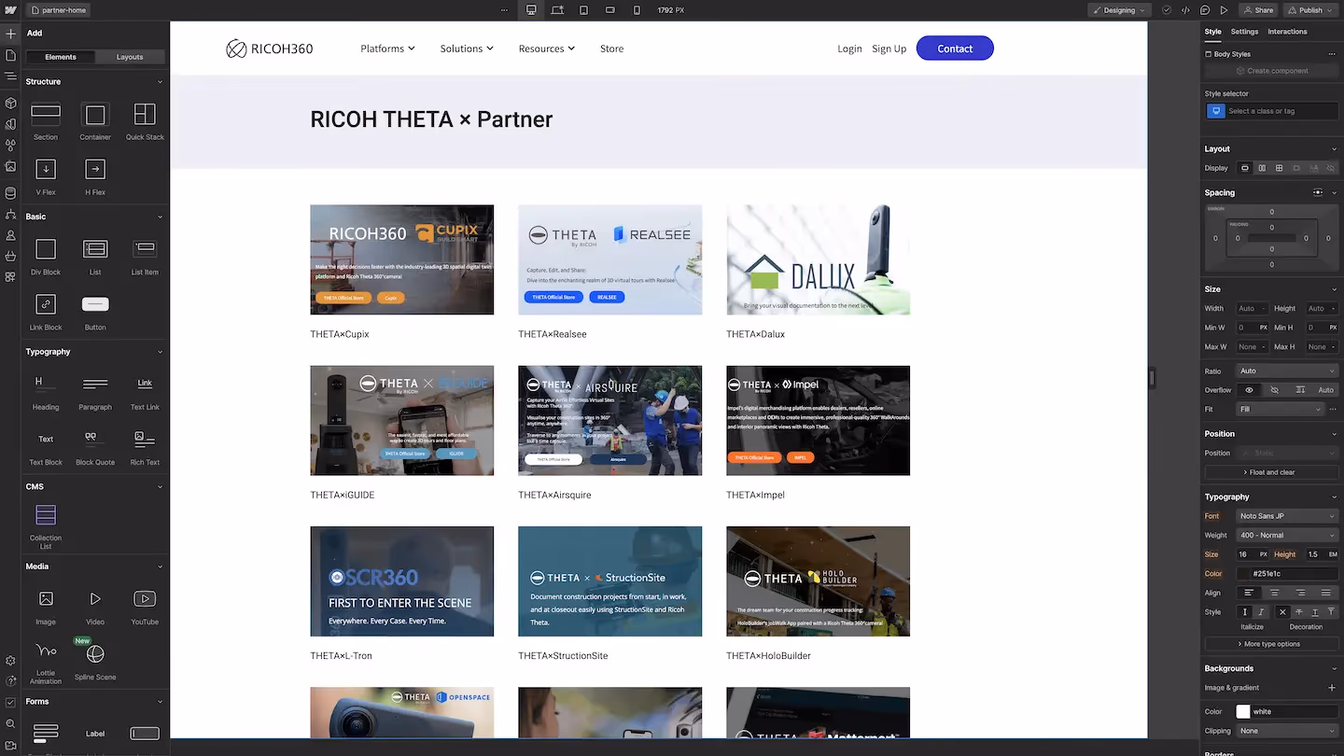Open the Clipping None dropdown

click(x=1287, y=731)
